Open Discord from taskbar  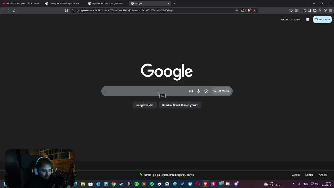[x=236, y=184]
